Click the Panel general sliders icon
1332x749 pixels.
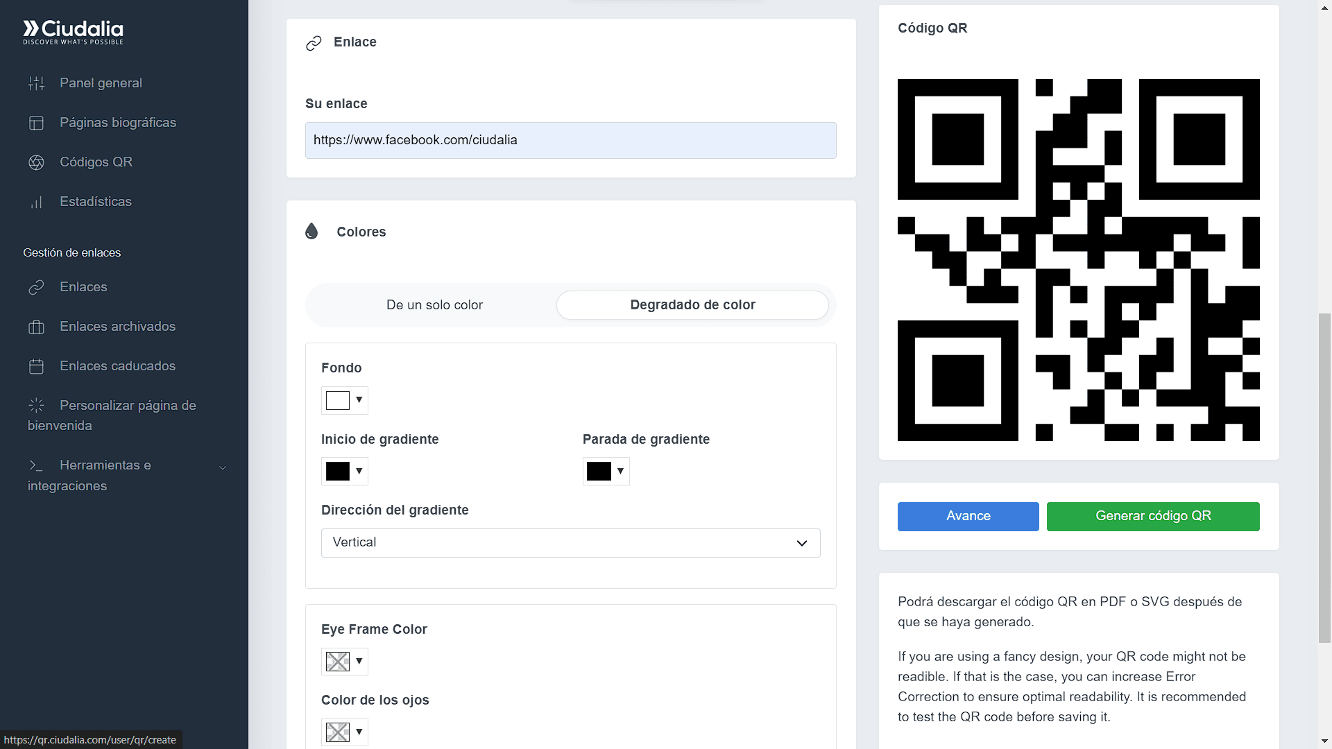point(36,84)
